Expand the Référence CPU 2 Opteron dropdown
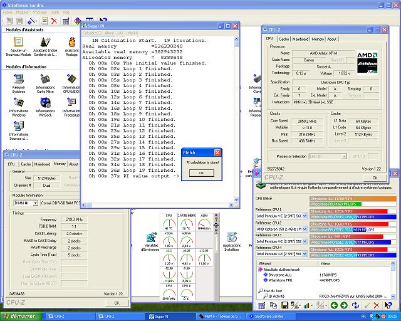Viewport: 401px width, 321px height. [305, 229]
